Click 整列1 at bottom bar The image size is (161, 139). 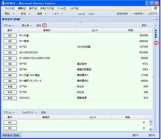136,135
